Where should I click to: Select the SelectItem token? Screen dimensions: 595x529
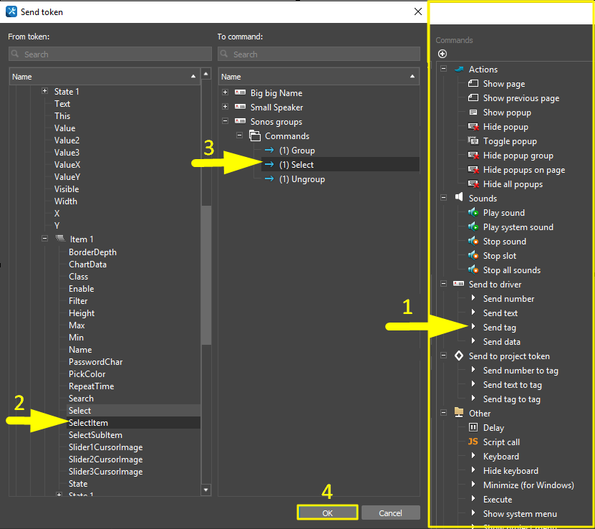(88, 423)
